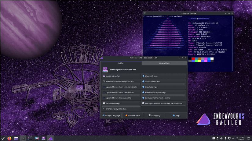Image resolution: width=252 pixels, height=141 pixels.
Task: Click the purple installer icon in the taskbar
Action: click(x=43, y=138)
